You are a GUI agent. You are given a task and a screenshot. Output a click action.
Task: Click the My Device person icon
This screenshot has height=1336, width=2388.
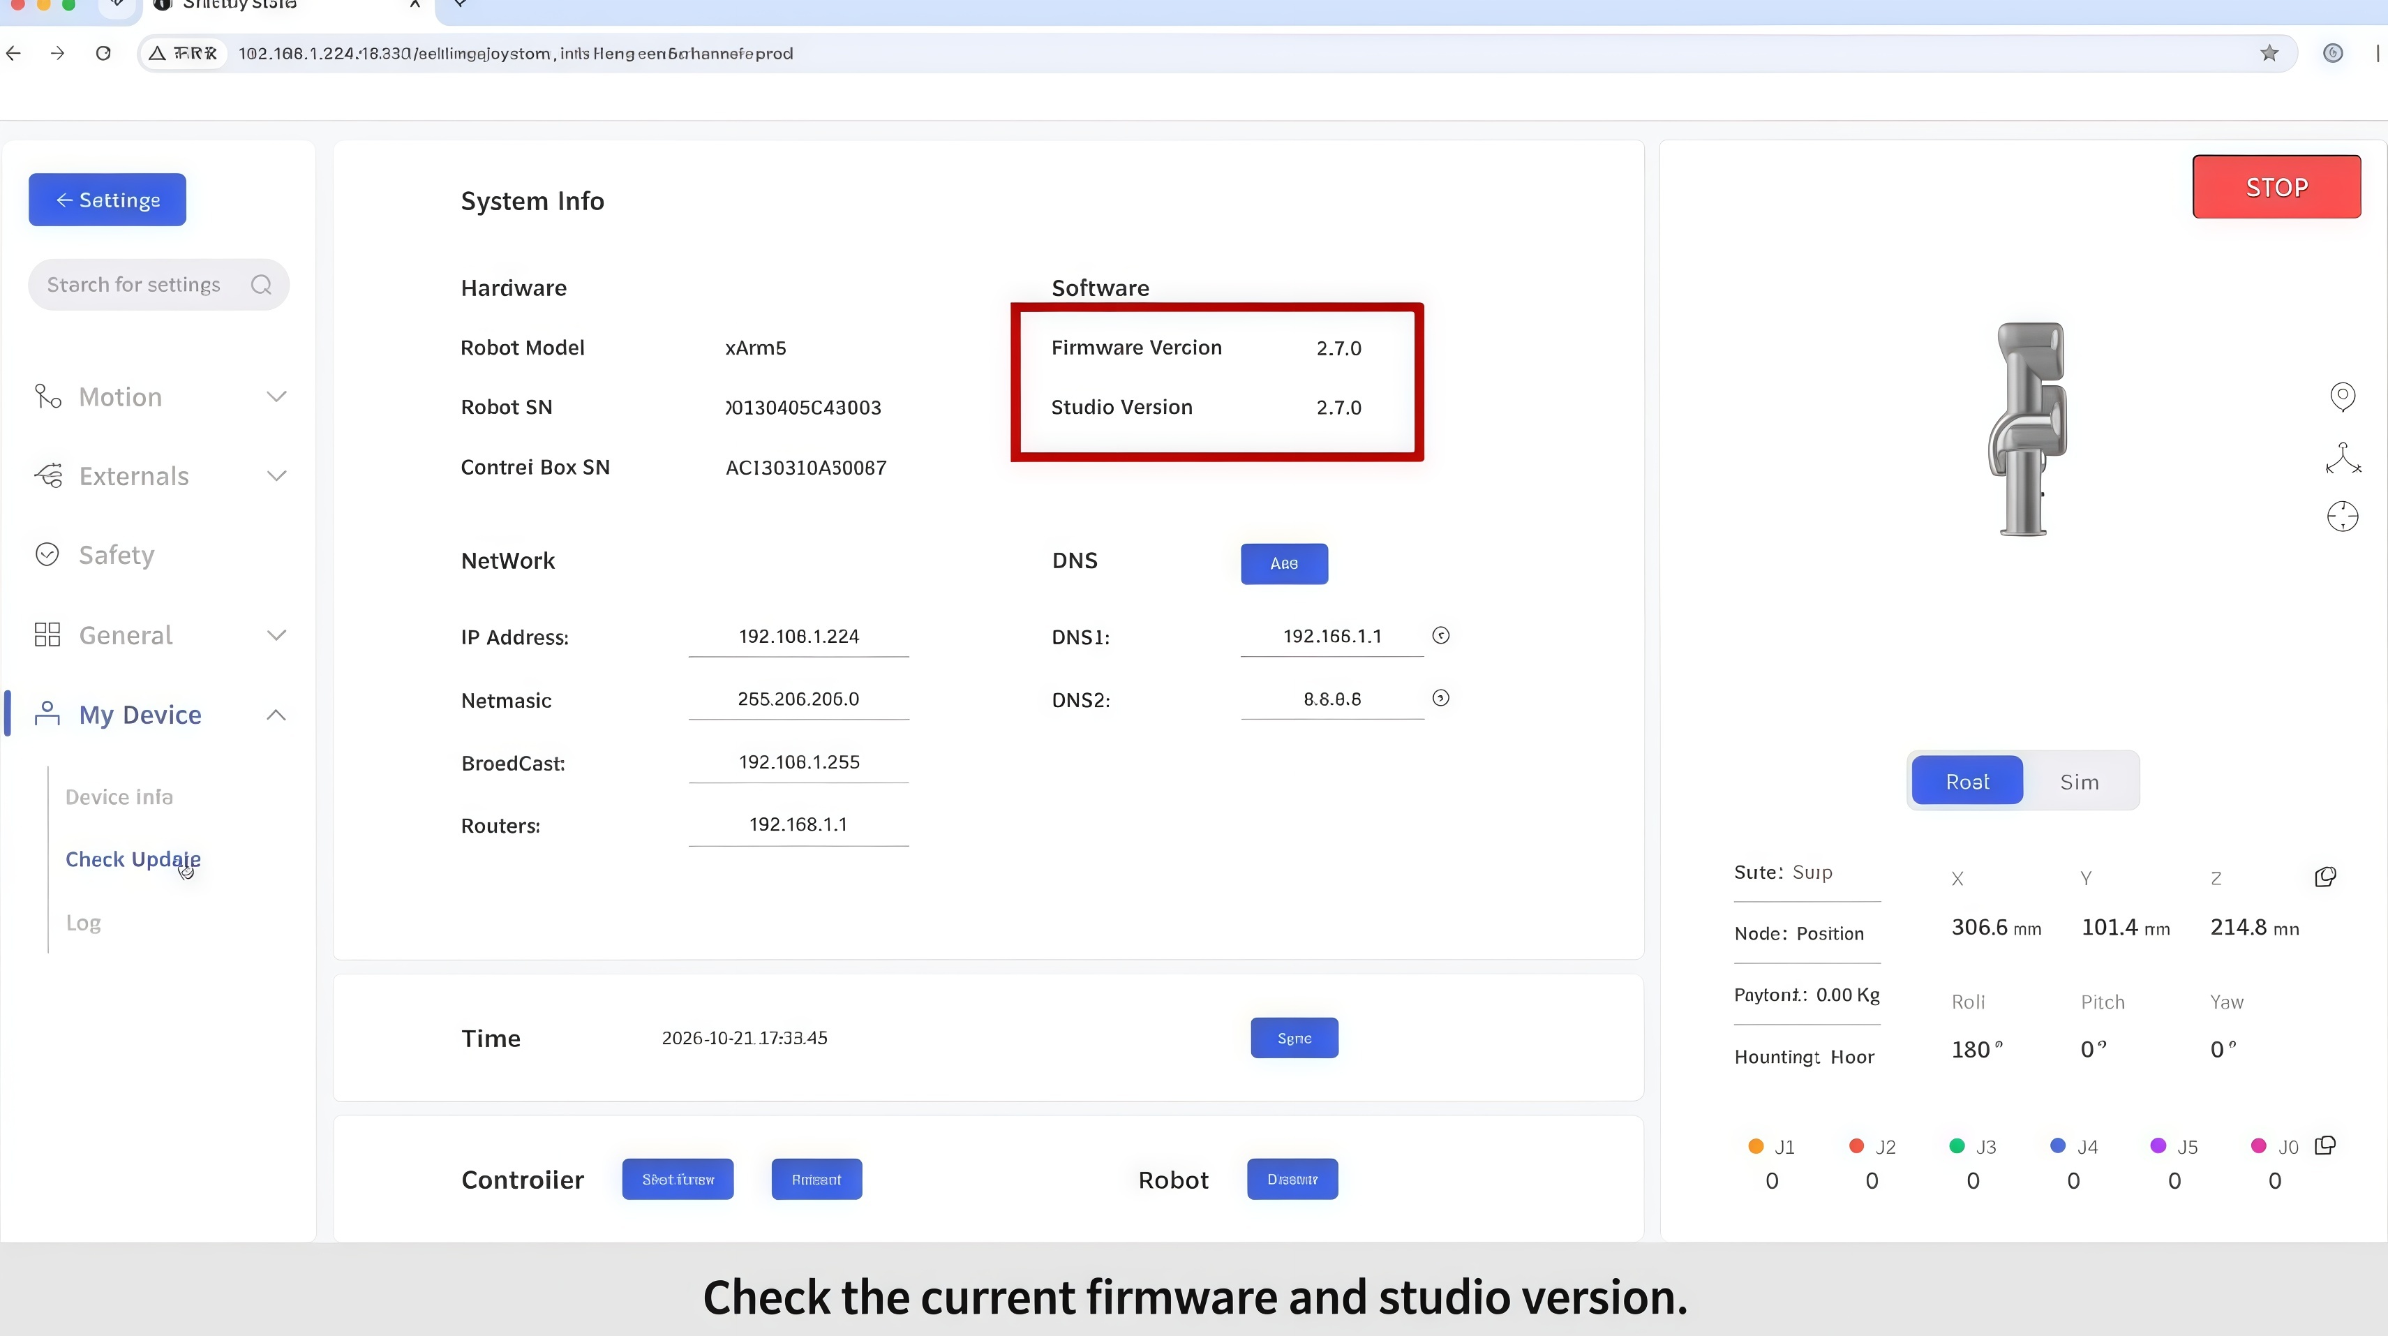pyautogui.click(x=47, y=714)
